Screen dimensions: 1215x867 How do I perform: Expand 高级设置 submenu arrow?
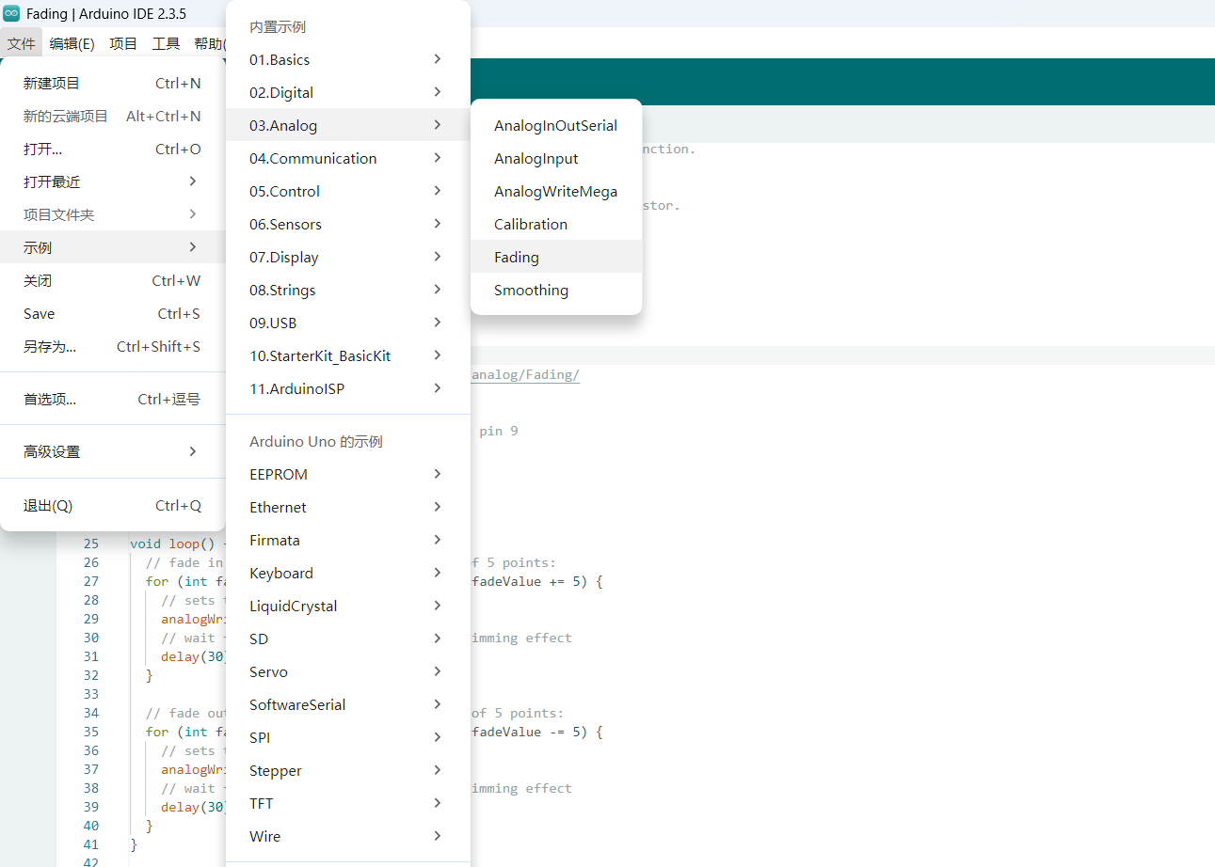click(192, 451)
